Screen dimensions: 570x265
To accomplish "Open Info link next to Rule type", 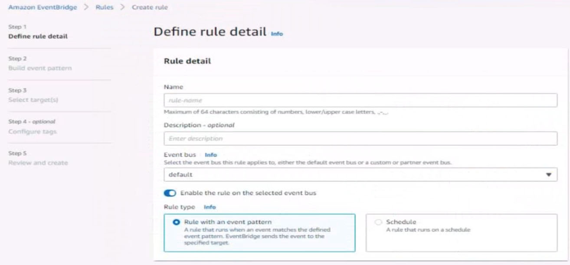I will (x=210, y=207).
